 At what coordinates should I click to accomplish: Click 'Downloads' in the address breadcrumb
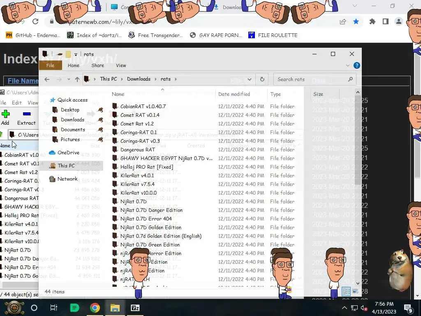click(x=139, y=79)
